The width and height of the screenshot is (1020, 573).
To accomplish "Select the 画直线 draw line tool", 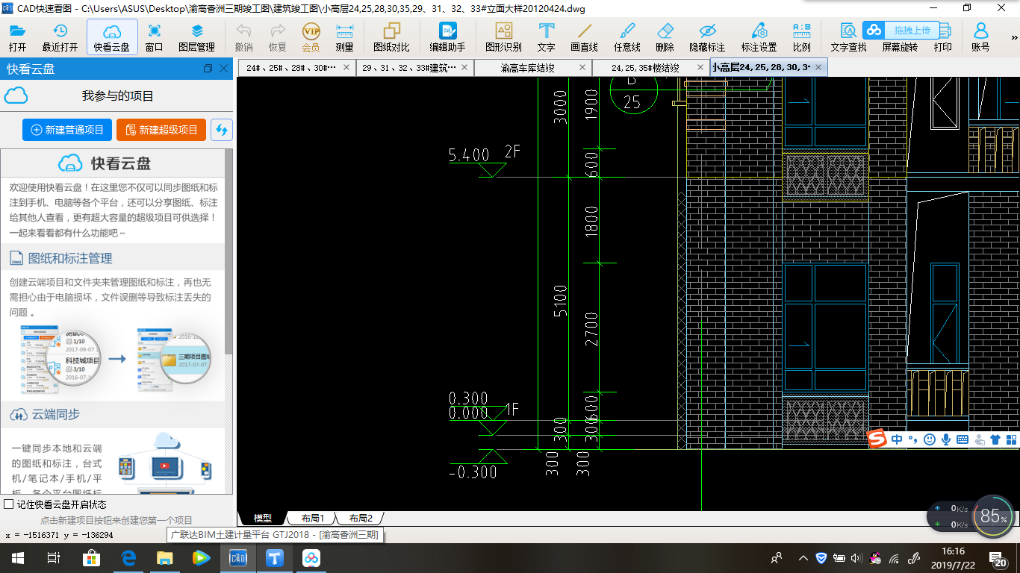I will (585, 37).
